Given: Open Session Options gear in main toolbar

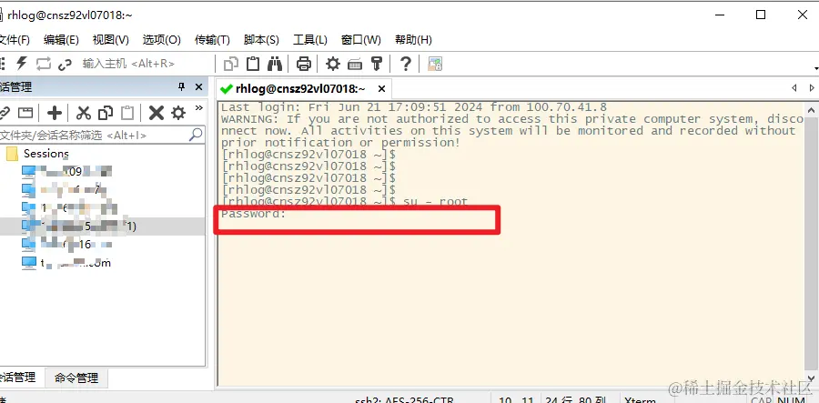Looking at the screenshot, I should 333,64.
